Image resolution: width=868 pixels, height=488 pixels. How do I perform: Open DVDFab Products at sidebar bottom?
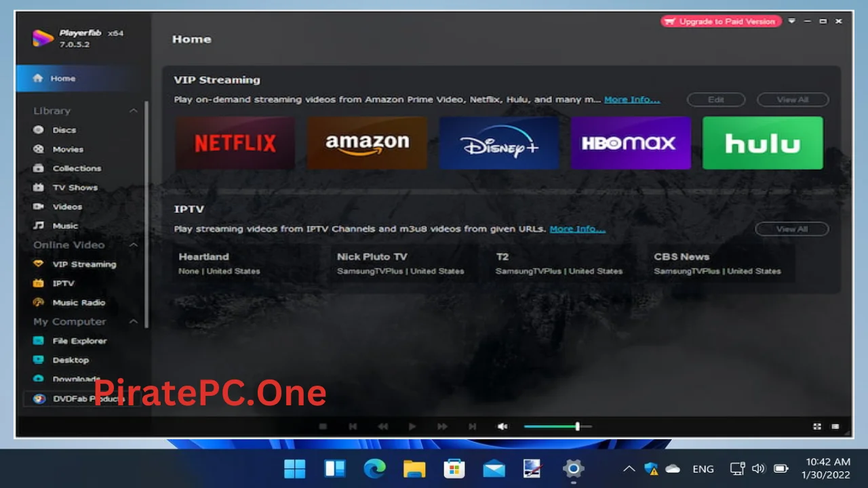point(81,399)
